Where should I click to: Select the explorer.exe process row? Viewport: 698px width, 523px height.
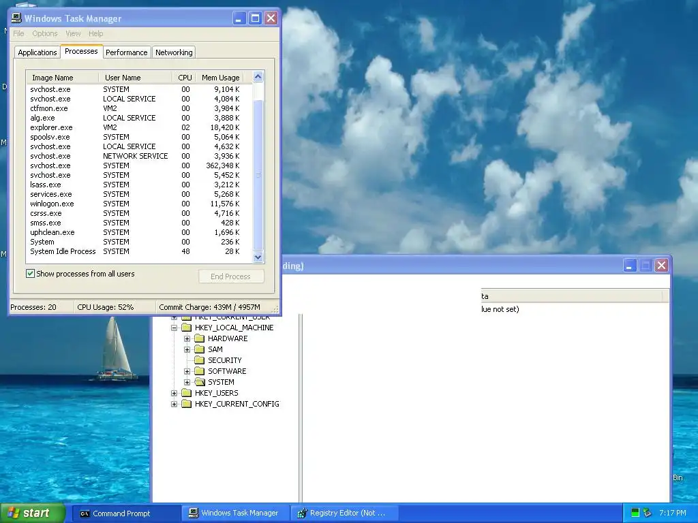[139, 127]
